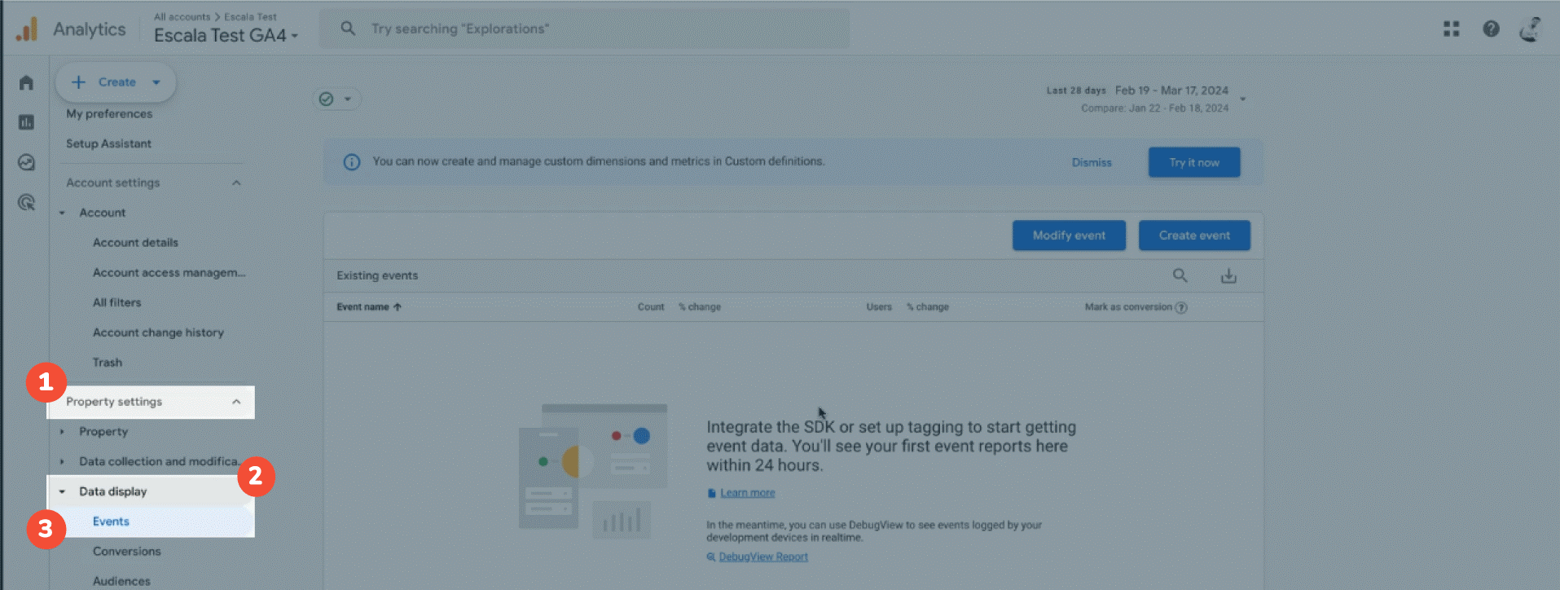Click the Modify event button
Viewport: 1560px width, 590px height.
[1069, 236]
